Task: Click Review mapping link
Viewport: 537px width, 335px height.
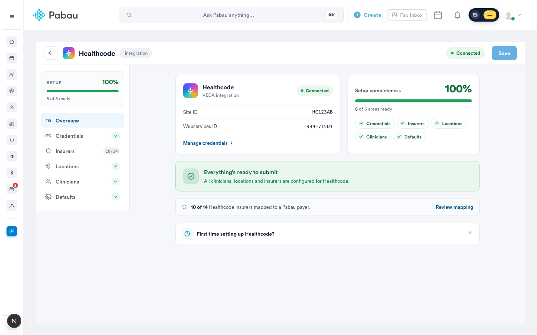Action: 454,207
